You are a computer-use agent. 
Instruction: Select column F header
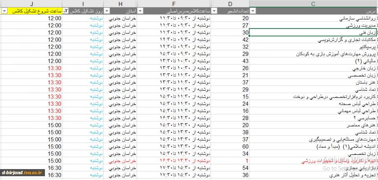174,4
